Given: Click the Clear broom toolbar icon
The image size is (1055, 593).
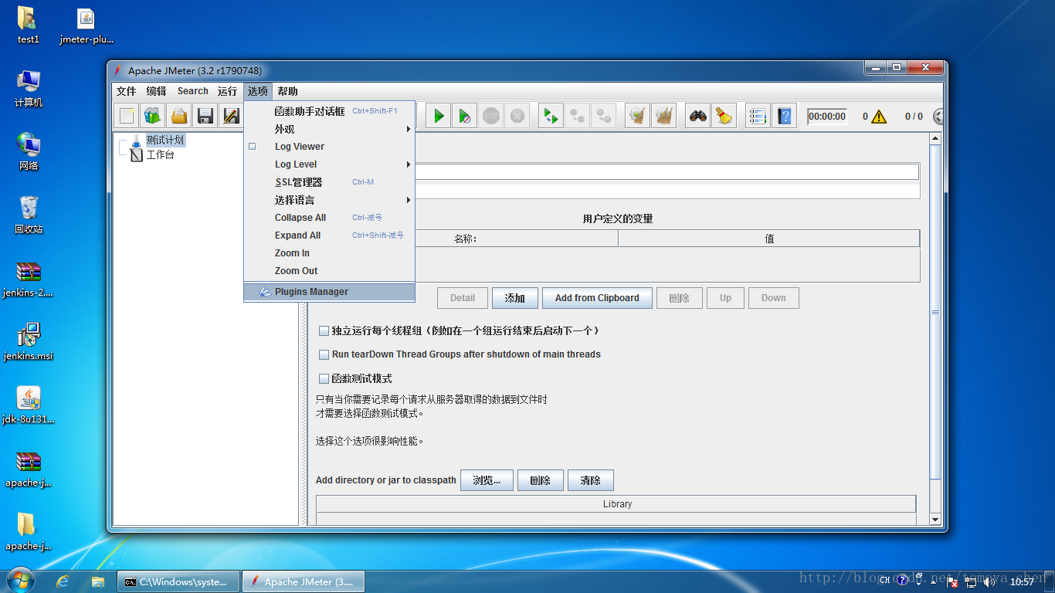Looking at the screenshot, I should tap(637, 116).
